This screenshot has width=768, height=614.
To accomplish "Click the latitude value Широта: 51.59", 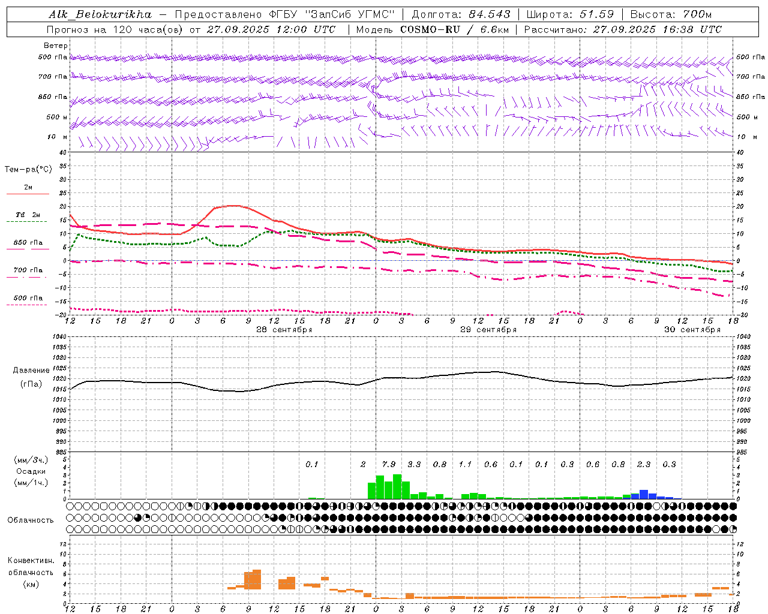I will point(570,14).
